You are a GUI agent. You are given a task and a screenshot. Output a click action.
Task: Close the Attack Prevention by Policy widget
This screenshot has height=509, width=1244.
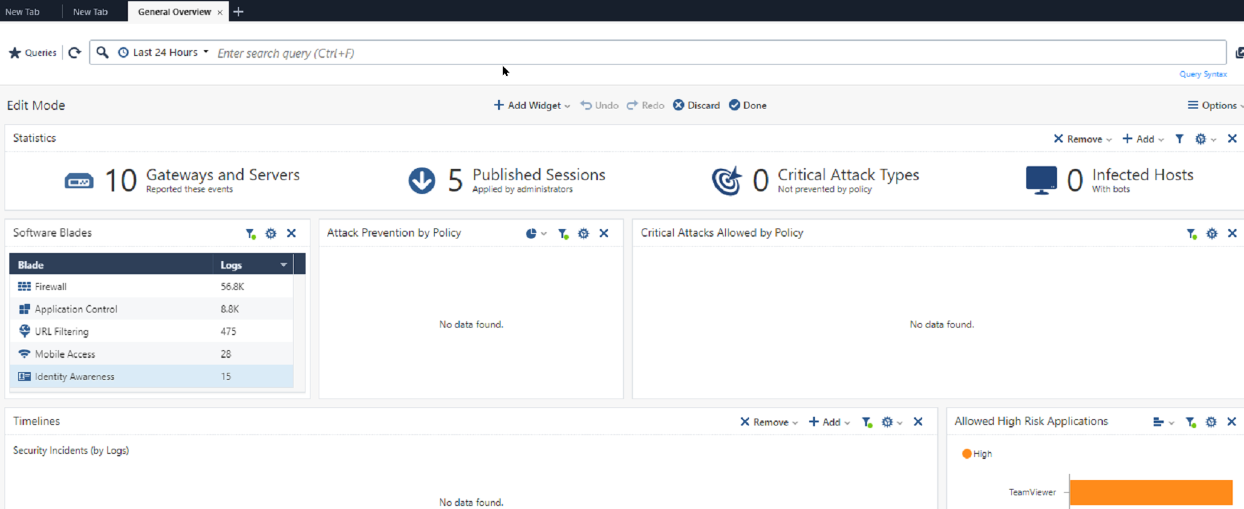603,233
